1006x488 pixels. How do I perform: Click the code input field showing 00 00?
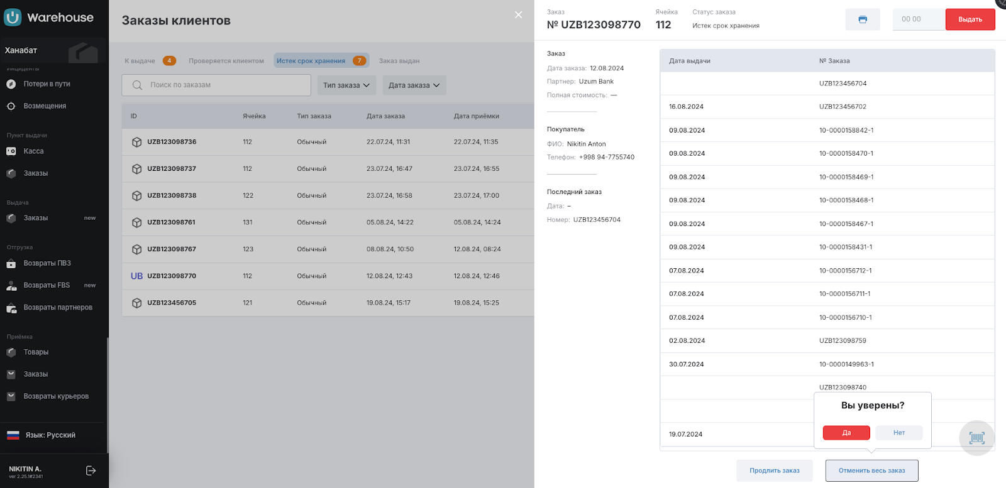coord(918,19)
